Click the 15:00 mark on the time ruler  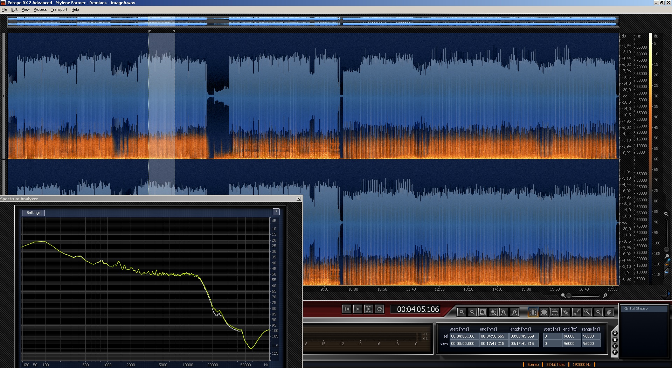click(x=526, y=289)
